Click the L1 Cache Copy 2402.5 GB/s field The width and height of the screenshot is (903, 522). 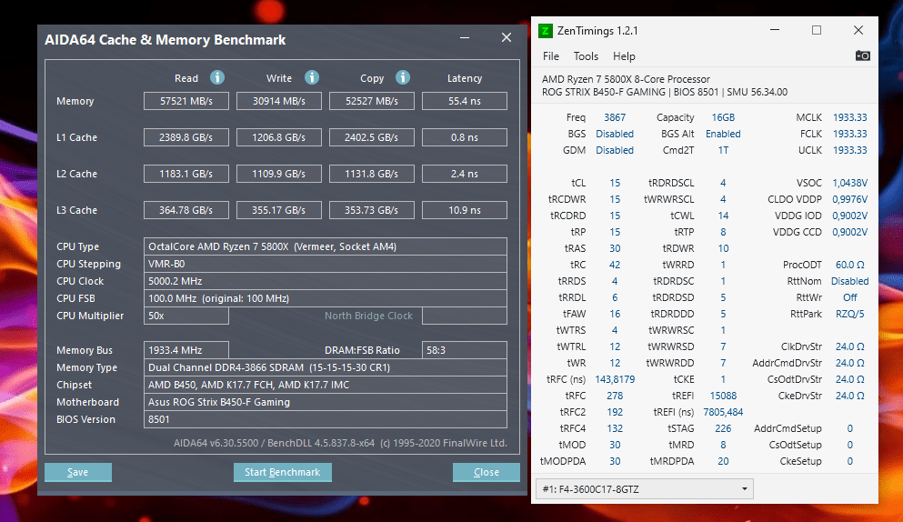pyautogui.click(x=371, y=137)
